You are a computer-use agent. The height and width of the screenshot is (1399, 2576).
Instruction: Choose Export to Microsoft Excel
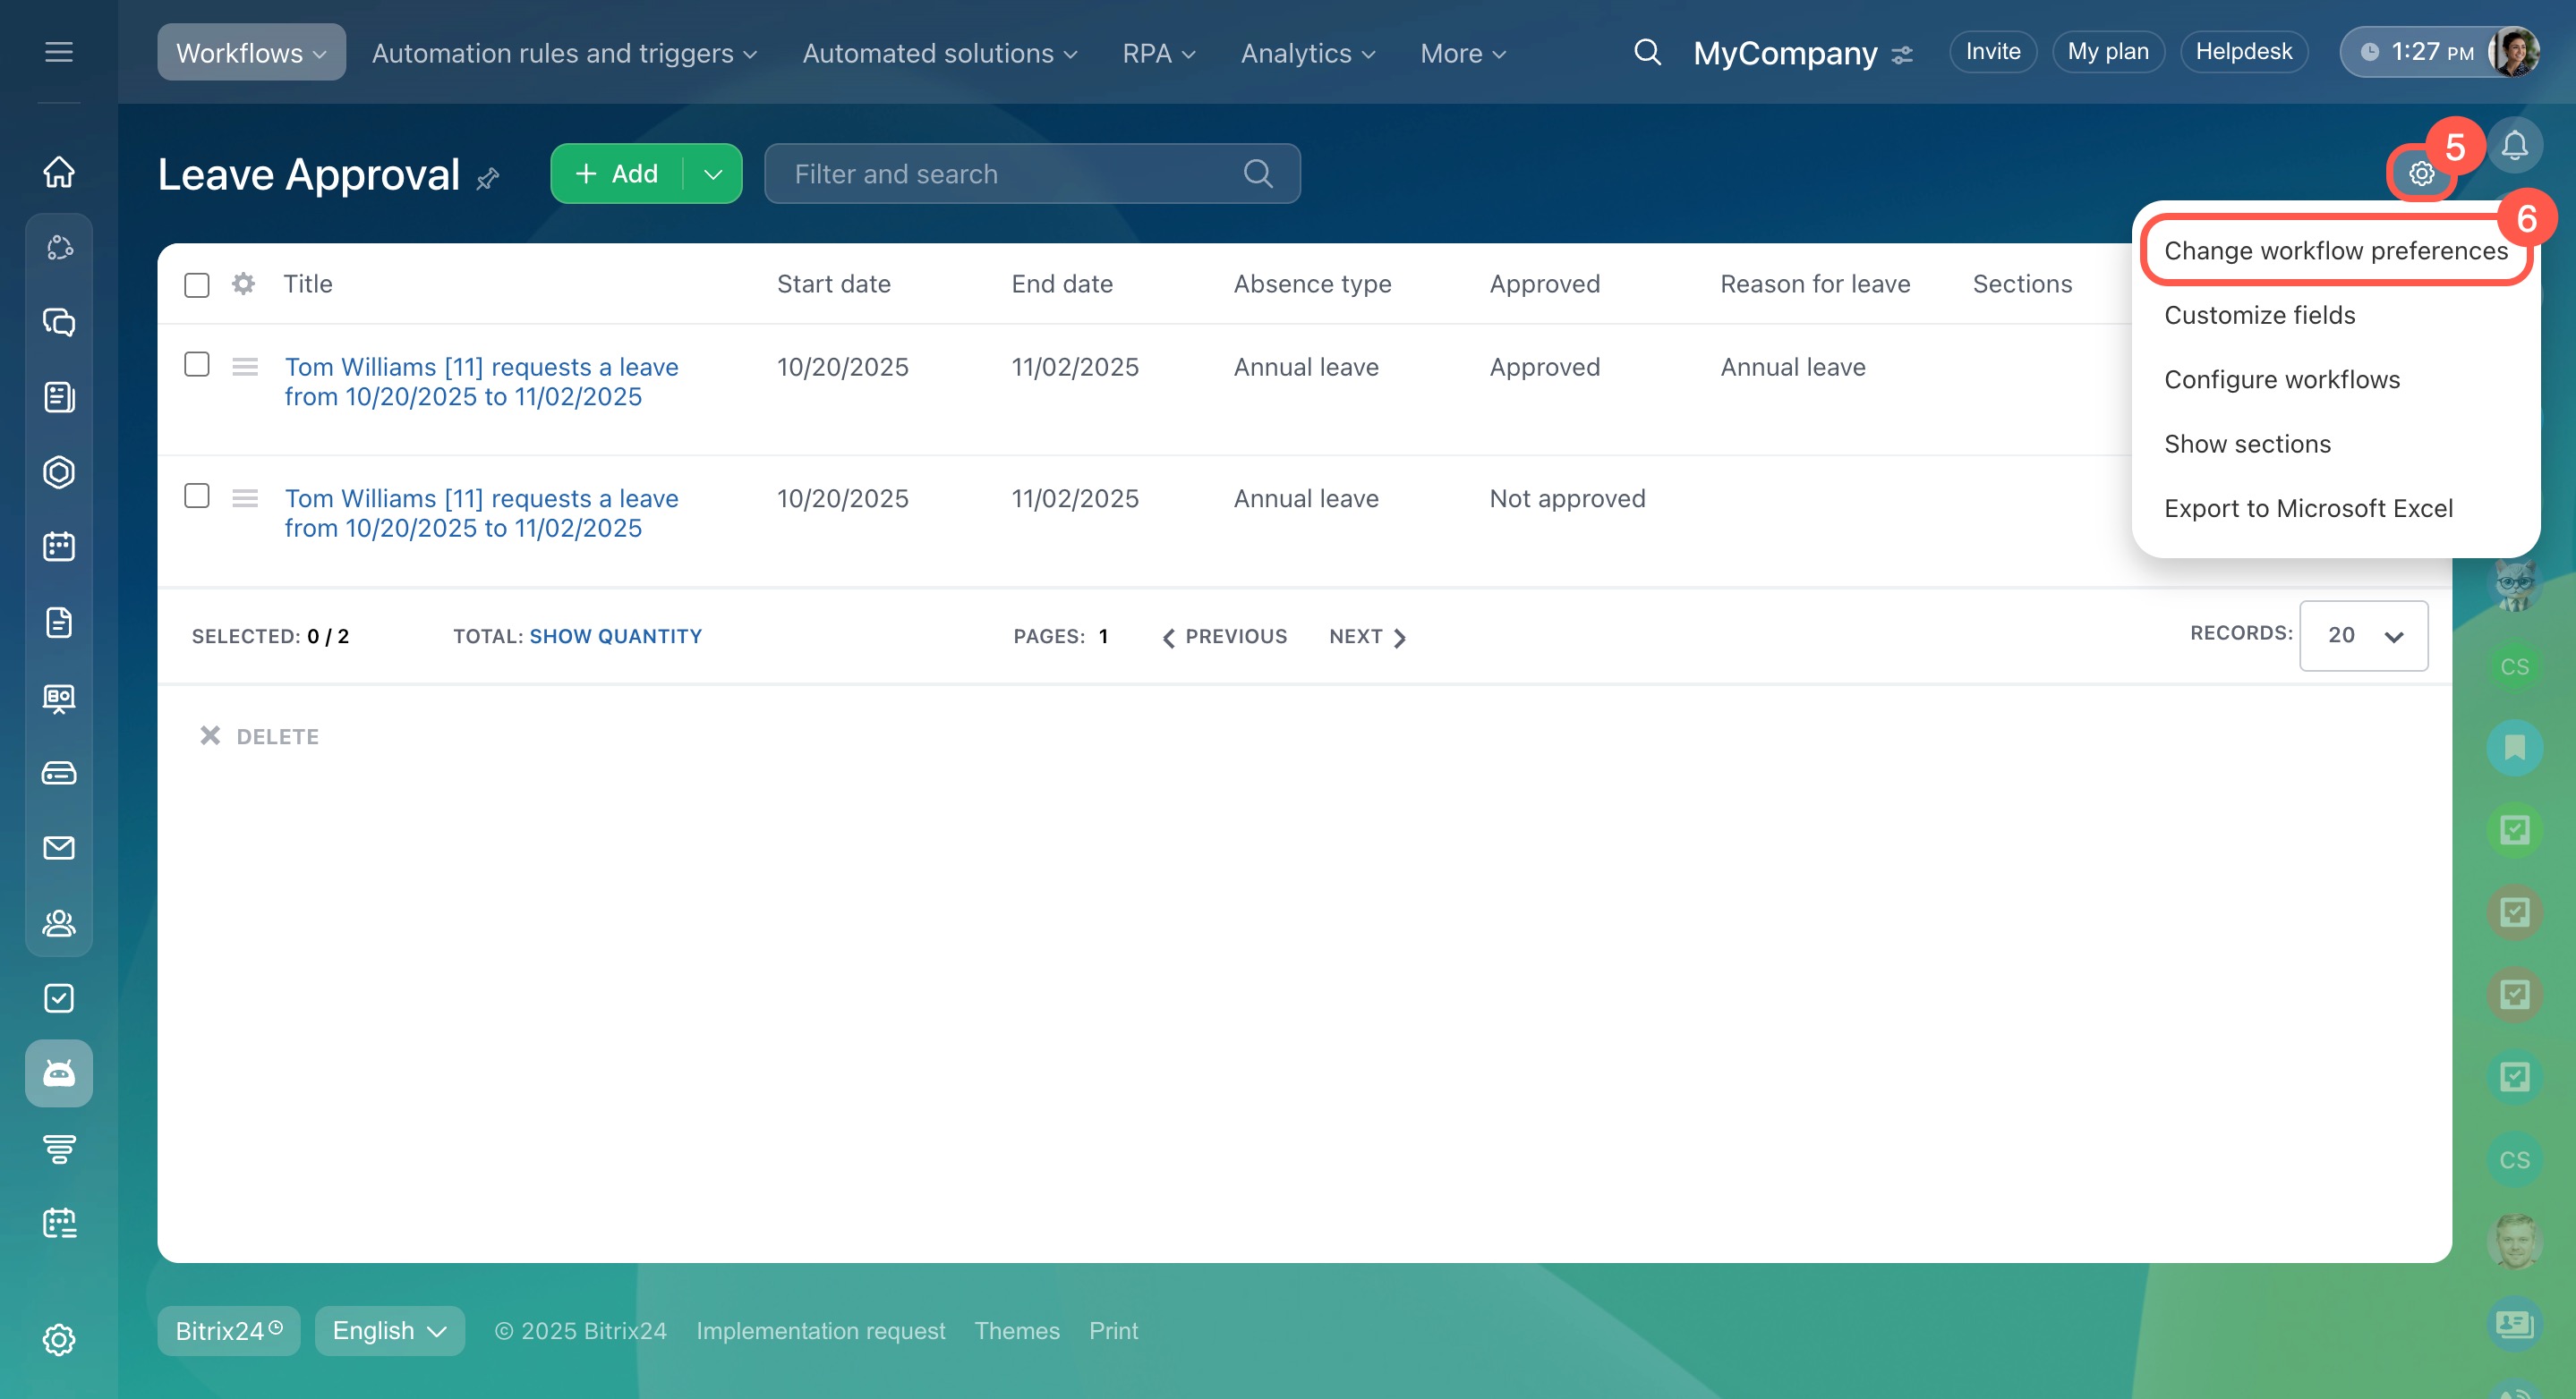click(x=2308, y=509)
